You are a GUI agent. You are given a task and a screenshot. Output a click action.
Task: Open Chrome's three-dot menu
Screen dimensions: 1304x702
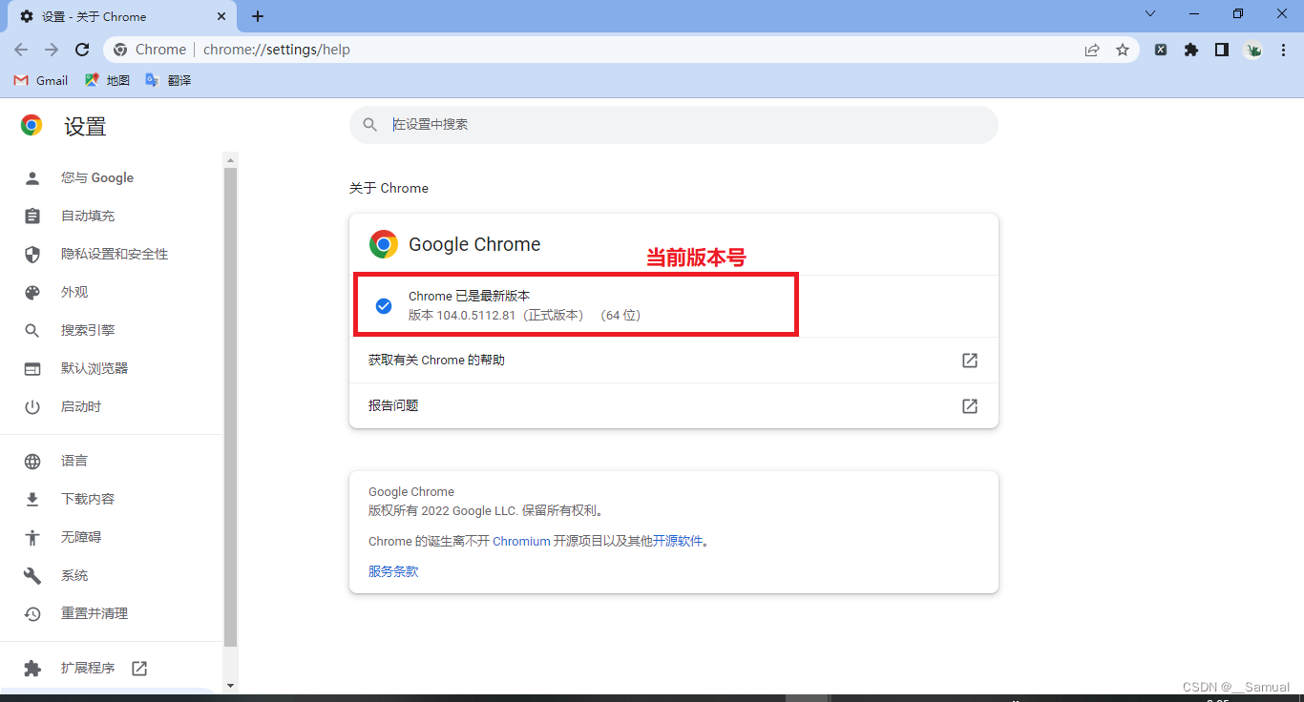click(1283, 50)
